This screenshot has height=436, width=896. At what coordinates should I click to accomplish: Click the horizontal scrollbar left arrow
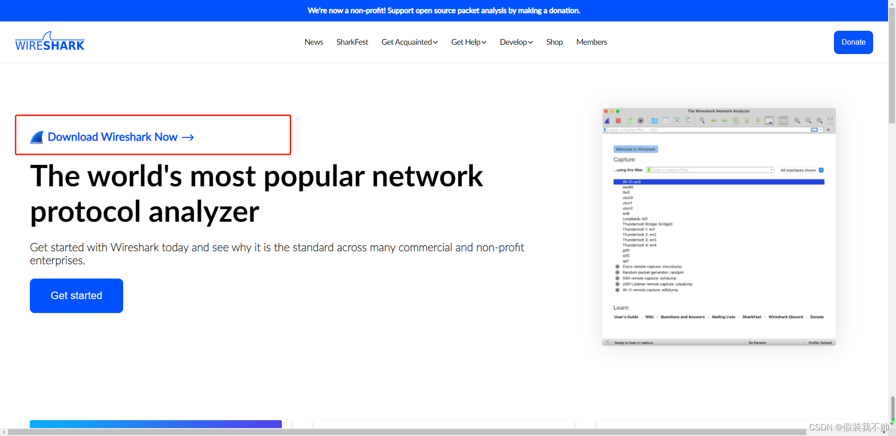coord(4,432)
